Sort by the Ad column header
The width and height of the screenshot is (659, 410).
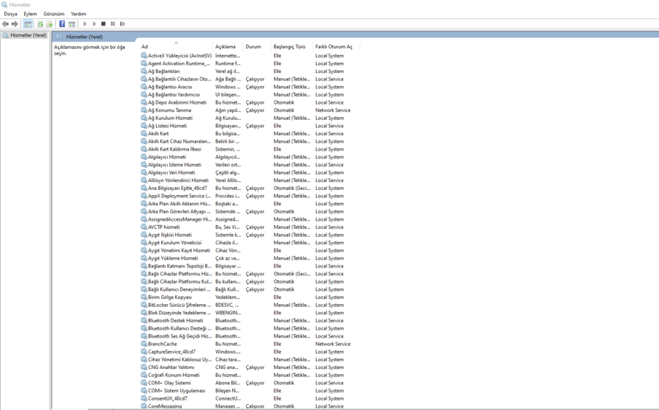click(176, 47)
